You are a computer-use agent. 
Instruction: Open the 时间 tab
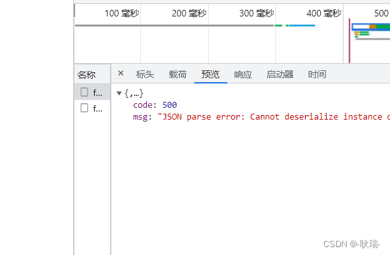click(x=317, y=74)
